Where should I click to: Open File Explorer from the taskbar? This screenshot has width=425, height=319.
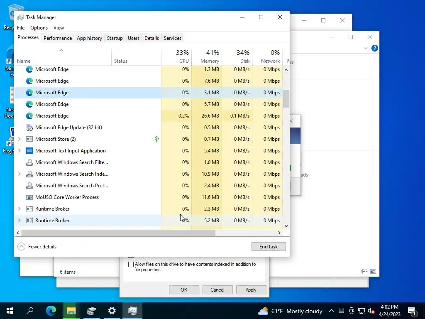(x=71, y=311)
